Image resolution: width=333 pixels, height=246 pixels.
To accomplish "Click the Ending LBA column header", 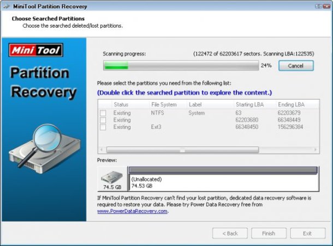I will pos(298,104).
